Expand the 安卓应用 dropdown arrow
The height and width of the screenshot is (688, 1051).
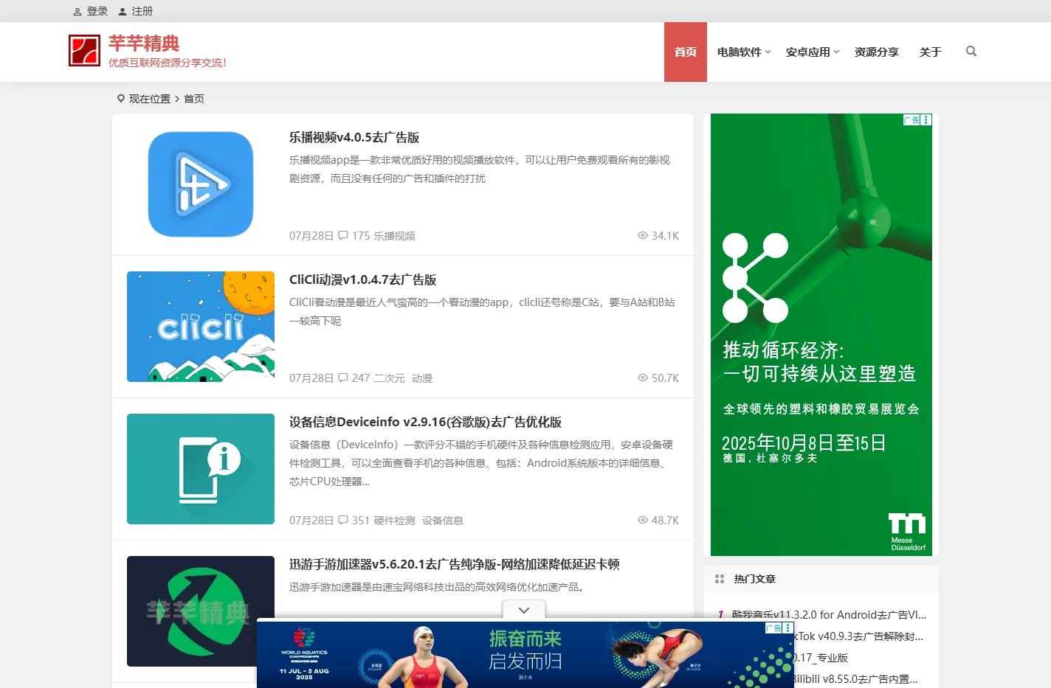[x=837, y=52]
